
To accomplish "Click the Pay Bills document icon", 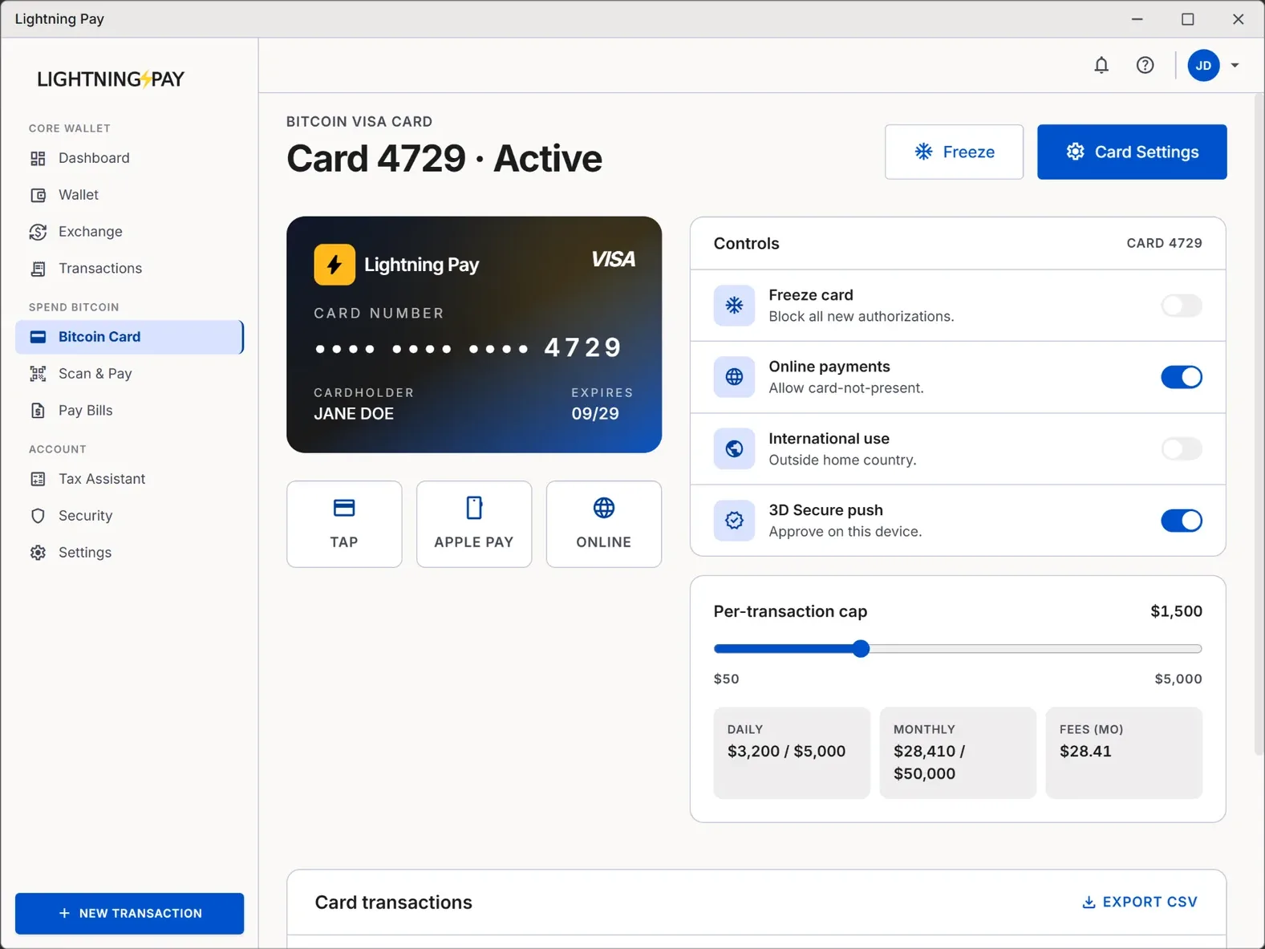I will pyautogui.click(x=38, y=411).
